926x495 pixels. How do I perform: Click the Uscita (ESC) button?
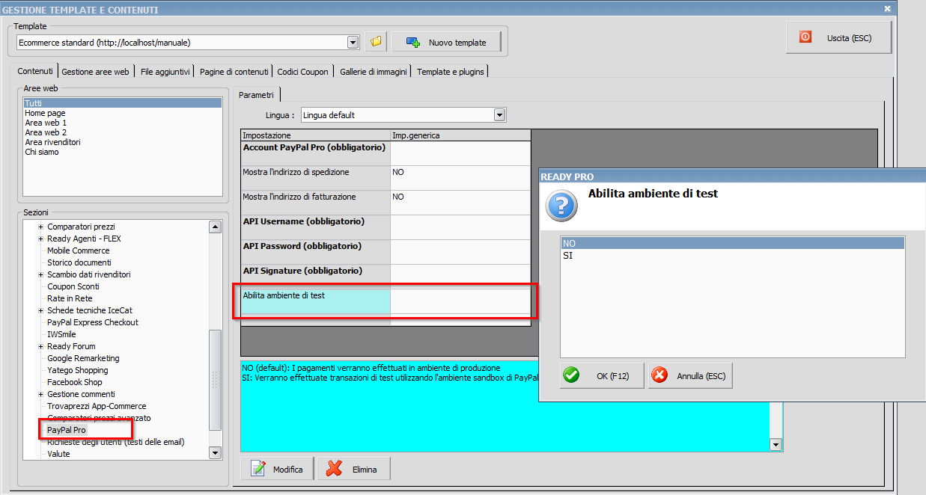(x=838, y=37)
